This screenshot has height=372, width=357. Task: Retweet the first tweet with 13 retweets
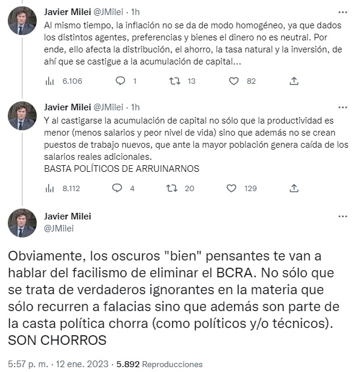(x=175, y=81)
